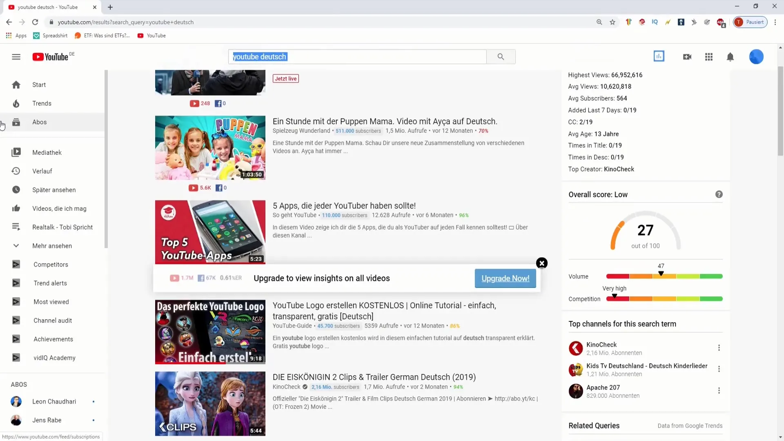The width and height of the screenshot is (784, 441).
Task: Open vidIQ Competitors
Action: 52,265
